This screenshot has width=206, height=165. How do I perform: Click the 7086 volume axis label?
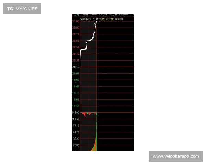click(76, 145)
